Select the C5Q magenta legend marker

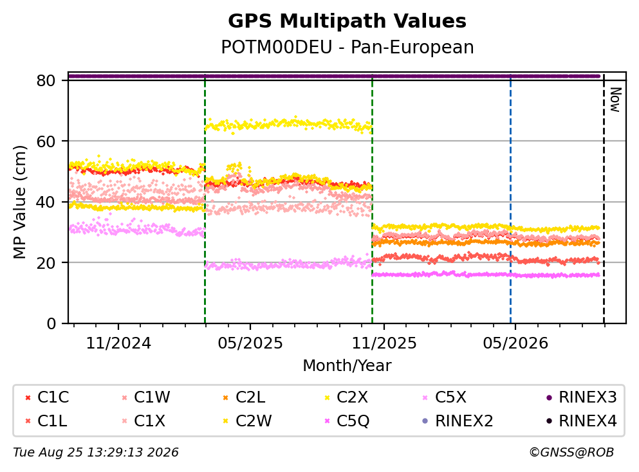[x=327, y=421]
